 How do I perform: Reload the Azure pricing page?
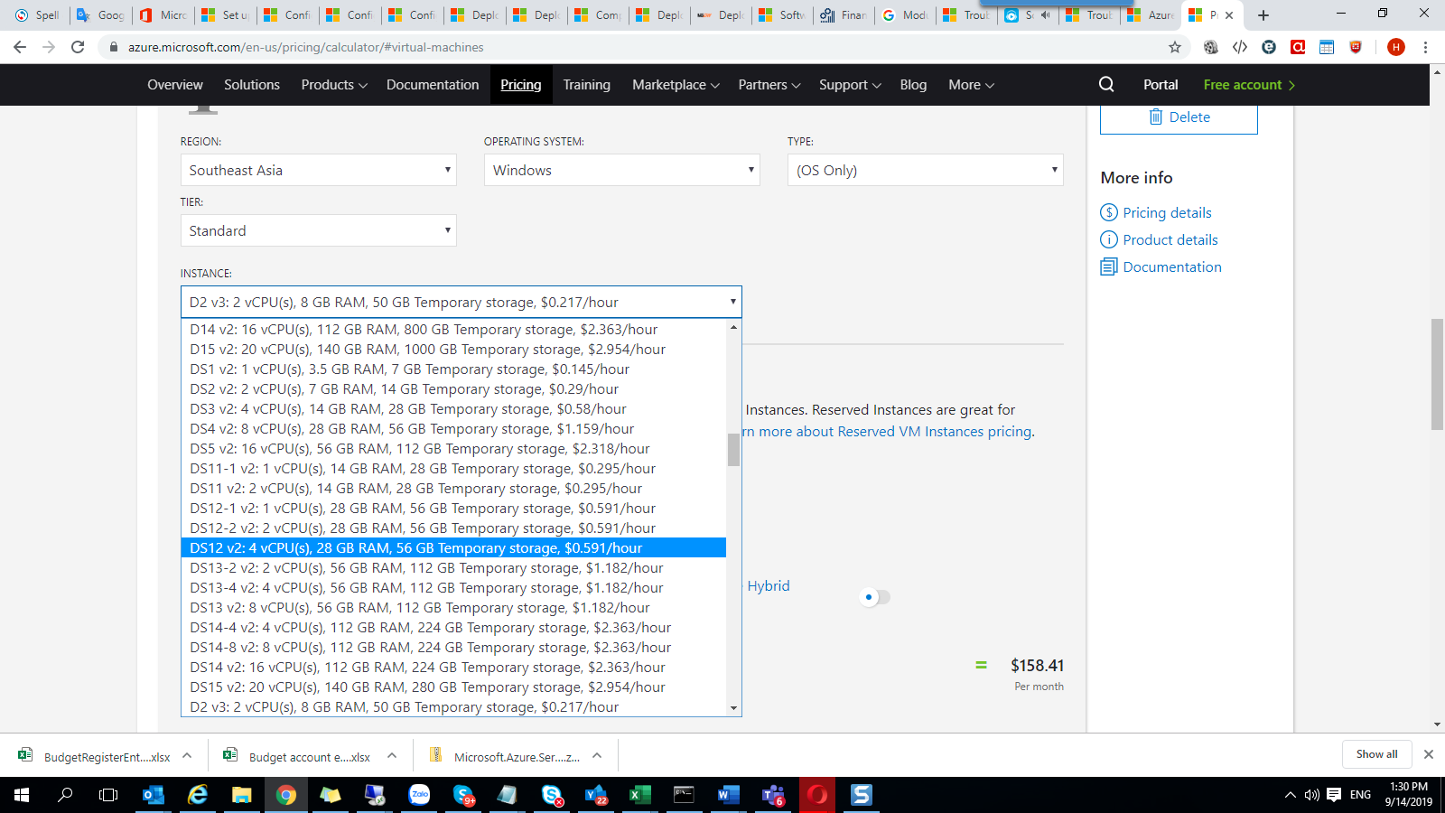click(x=78, y=47)
